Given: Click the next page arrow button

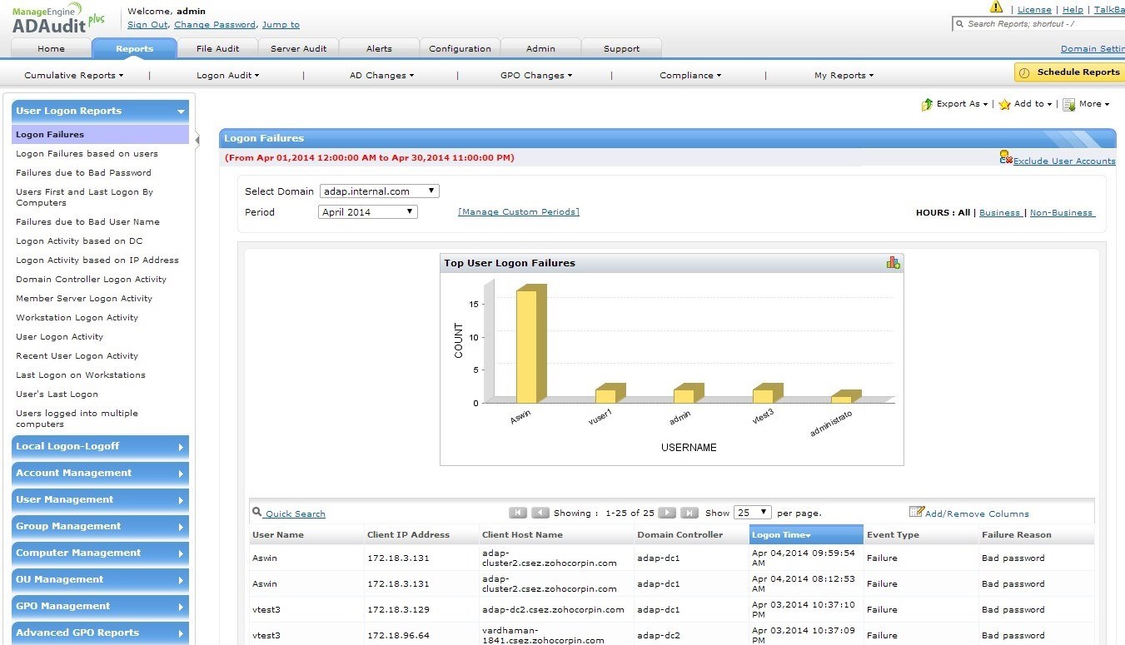Looking at the screenshot, I should point(667,513).
